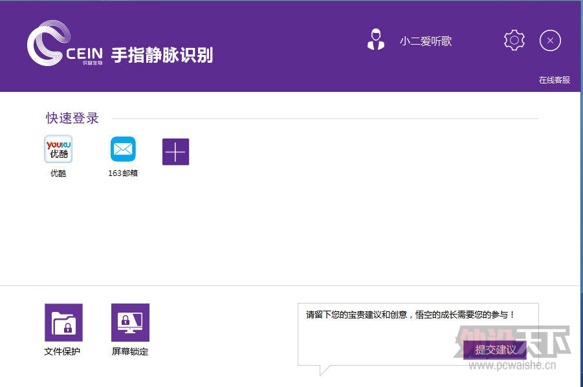
Task: Add a new quick login with plus tile
Action: tap(175, 151)
